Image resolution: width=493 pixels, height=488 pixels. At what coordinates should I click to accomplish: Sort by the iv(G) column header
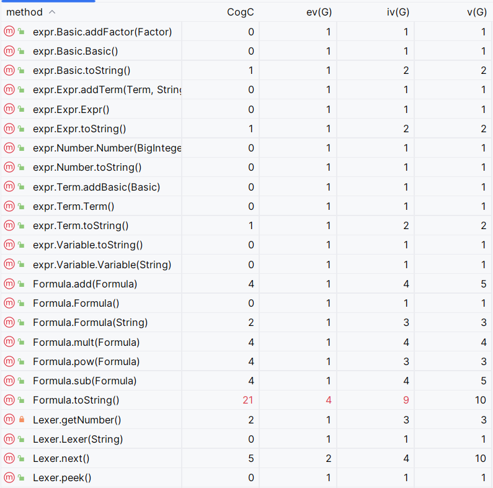tap(397, 12)
